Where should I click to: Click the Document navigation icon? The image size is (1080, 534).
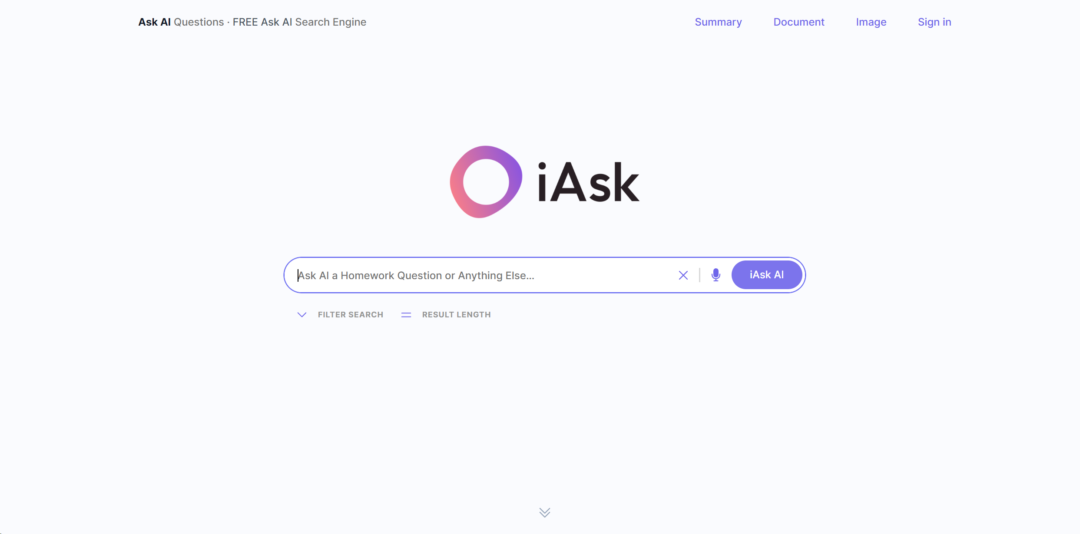(x=798, y=22)
